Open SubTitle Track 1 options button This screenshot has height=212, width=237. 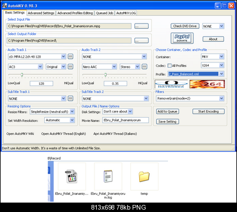pyautogui.click(x=70, y=98)
